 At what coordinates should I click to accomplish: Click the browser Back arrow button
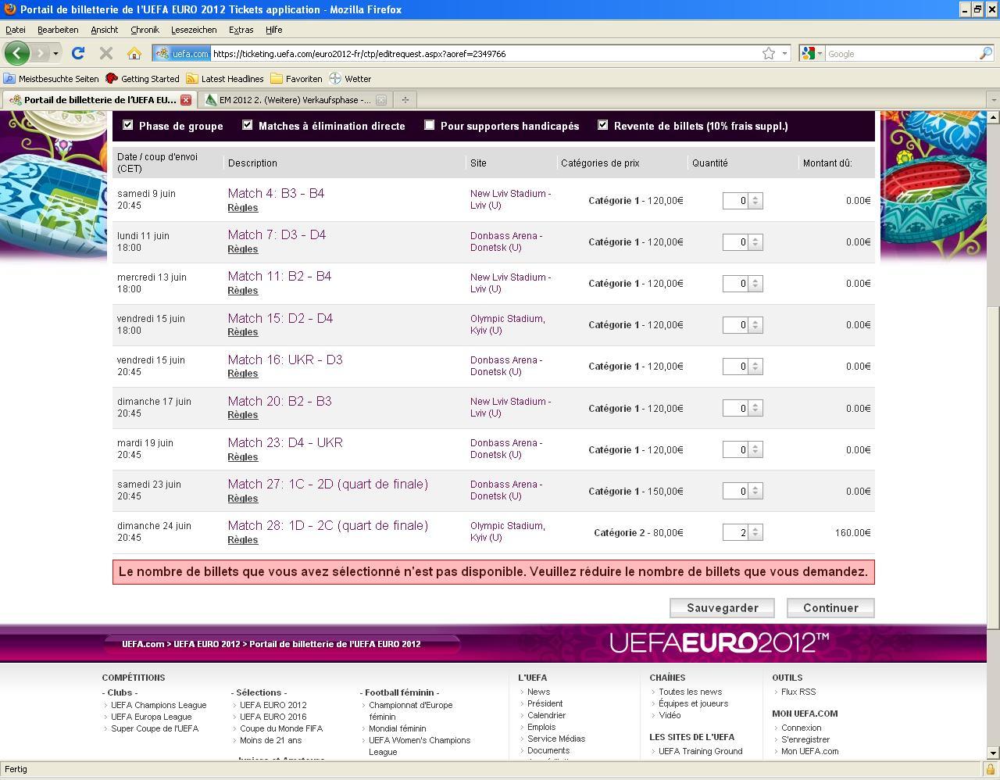[17, 53]
